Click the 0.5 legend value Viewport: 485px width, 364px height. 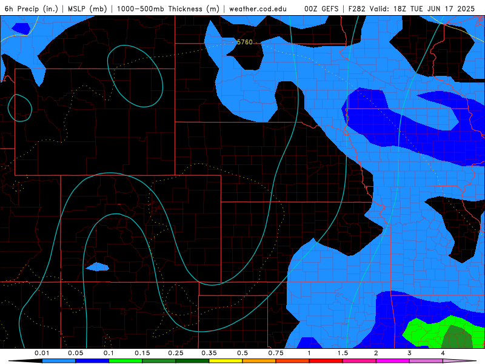tap(242, 353)
